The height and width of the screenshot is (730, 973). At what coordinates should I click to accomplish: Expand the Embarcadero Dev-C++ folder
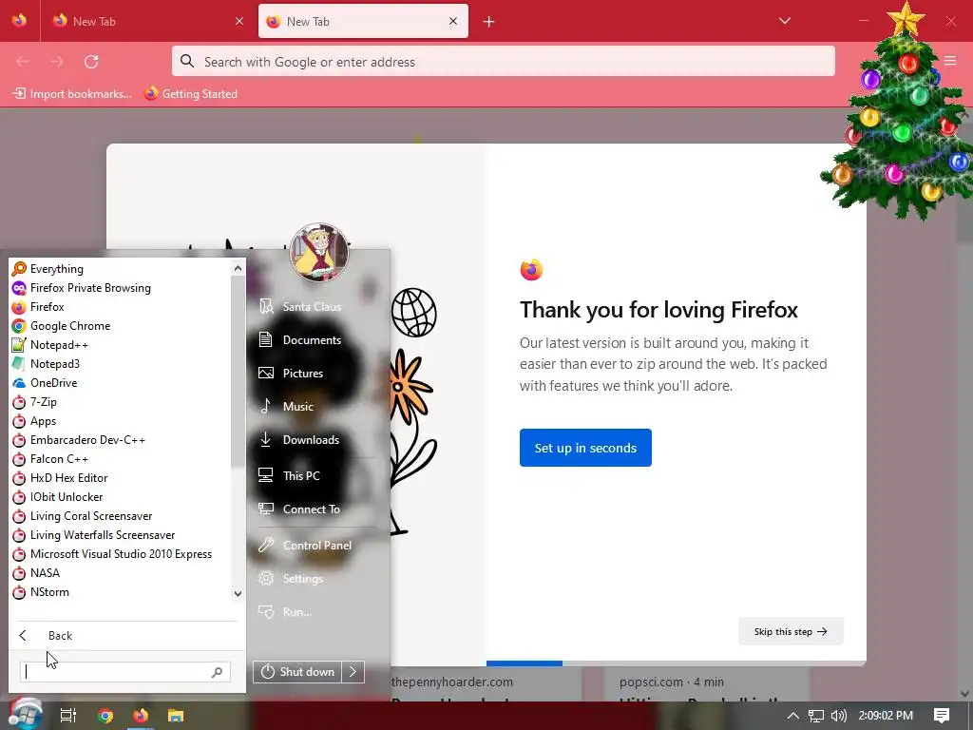(x=121, y=440)
